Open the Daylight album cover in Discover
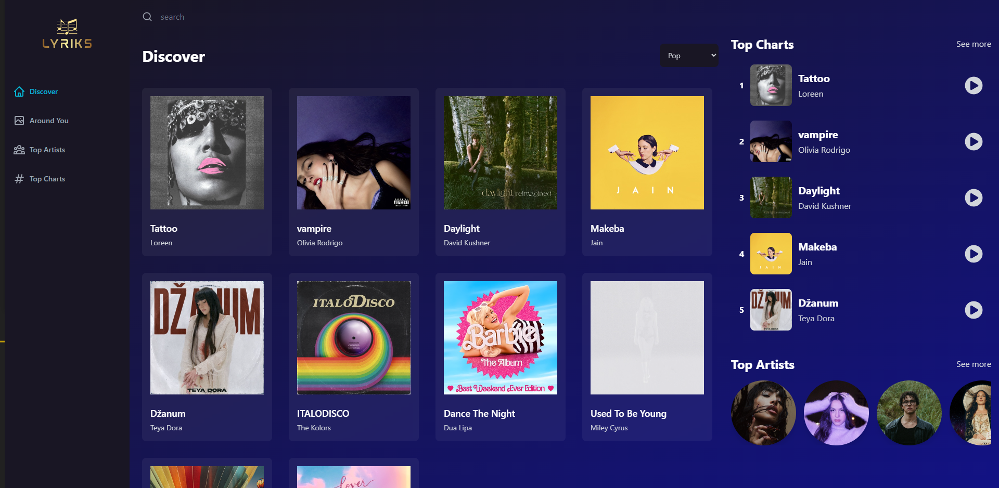Viewport: 999px width, 488px height. (x=501, y=153)
